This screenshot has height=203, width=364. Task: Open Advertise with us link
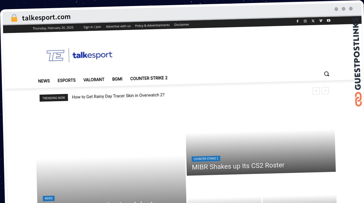(x=118, y=26)
